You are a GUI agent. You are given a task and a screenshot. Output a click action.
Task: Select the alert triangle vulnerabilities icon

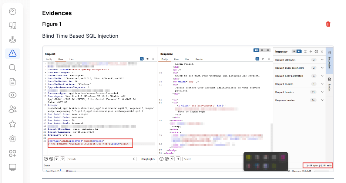pyautogui.click(x=13, y=53)
